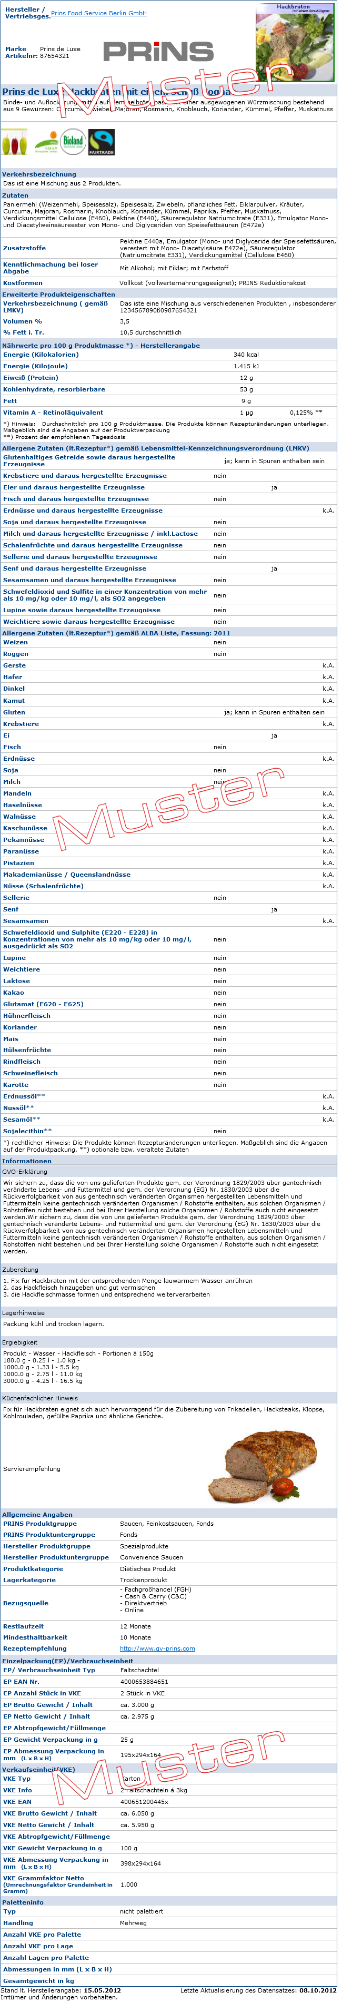Screen dimensions: 342x2002
Task: Click the Zusatzstoffe row label
Action: pyautogui.click(x=24, y=248)
